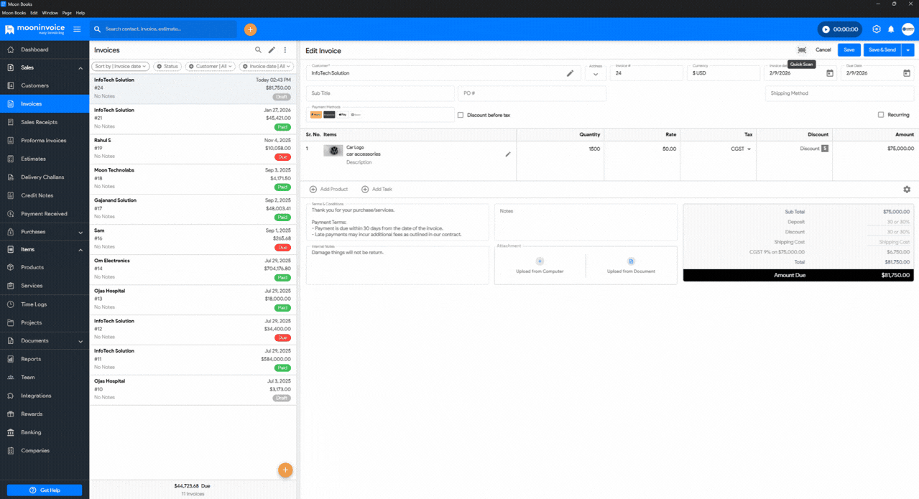Viewport: 919px width, 499px height.
Task: Tick the Recurring checkbox
Action: (881, 115)
